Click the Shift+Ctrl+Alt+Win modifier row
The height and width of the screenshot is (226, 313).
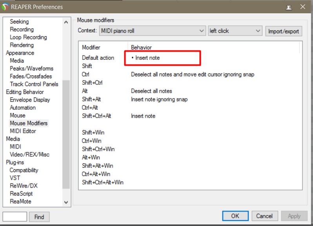pos(103,183)
